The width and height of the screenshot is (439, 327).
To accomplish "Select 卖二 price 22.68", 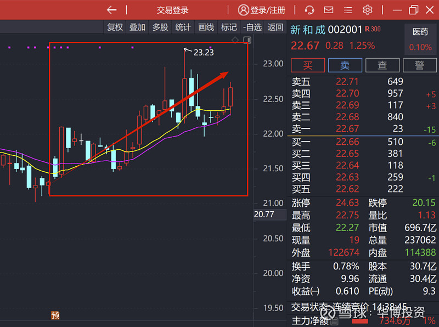I will click(x=347, y=117).
